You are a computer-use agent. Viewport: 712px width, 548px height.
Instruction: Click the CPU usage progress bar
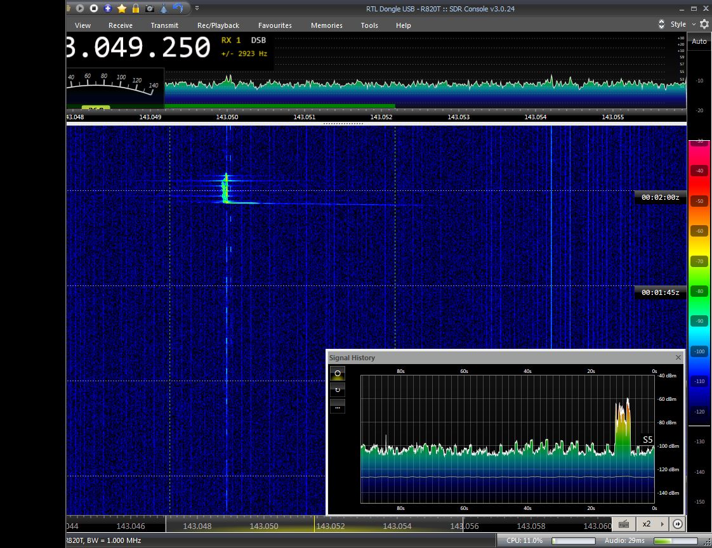[573, 541]
